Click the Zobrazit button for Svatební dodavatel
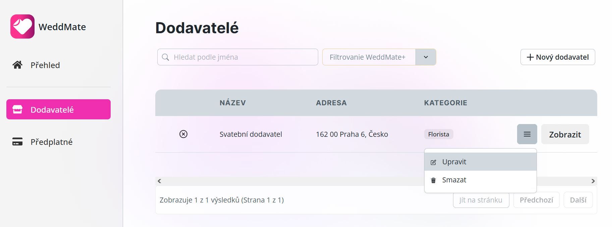Image resolution: width=612 pixels, height=227 pixels. [565, 134]
